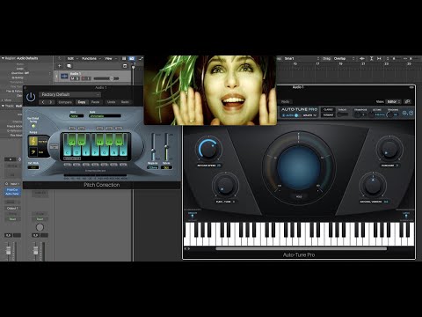Click Undo in Pitch Correction header
The height and width of the screenshot is (317, 422).
(111, 102)
